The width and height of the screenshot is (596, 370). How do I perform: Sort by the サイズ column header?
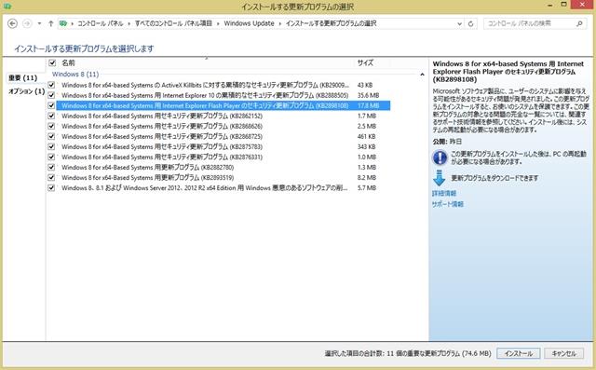coord(365,62)
